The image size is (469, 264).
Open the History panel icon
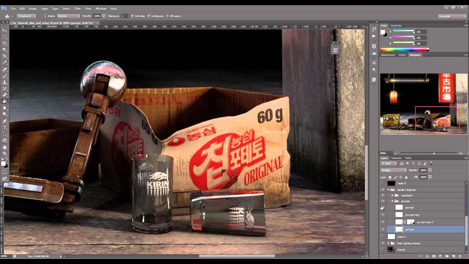click(x=374, y=29)
